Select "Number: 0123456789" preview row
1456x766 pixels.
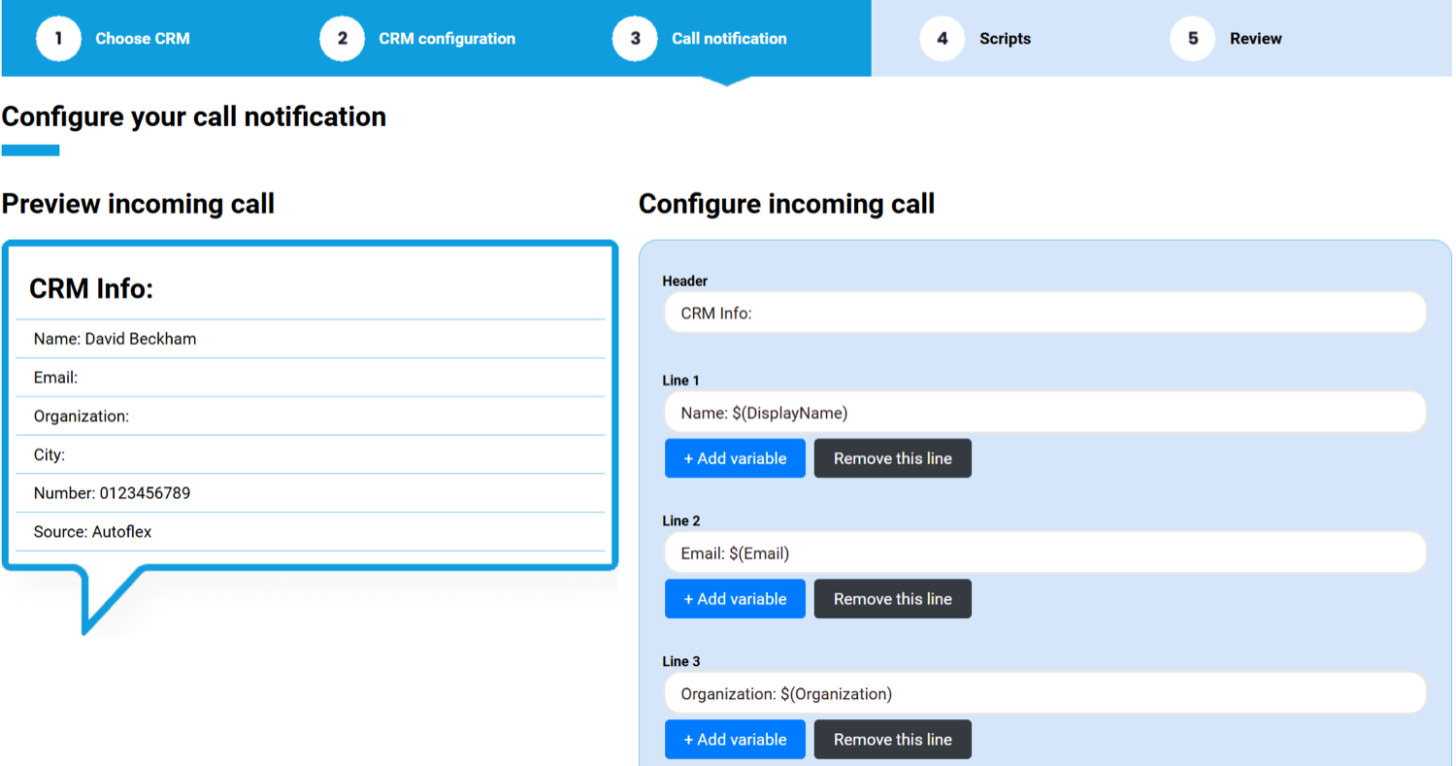(310, 493)
